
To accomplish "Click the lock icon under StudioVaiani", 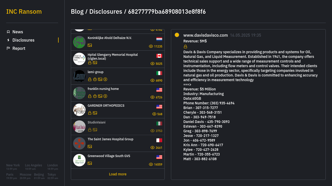I will [90, 130].
